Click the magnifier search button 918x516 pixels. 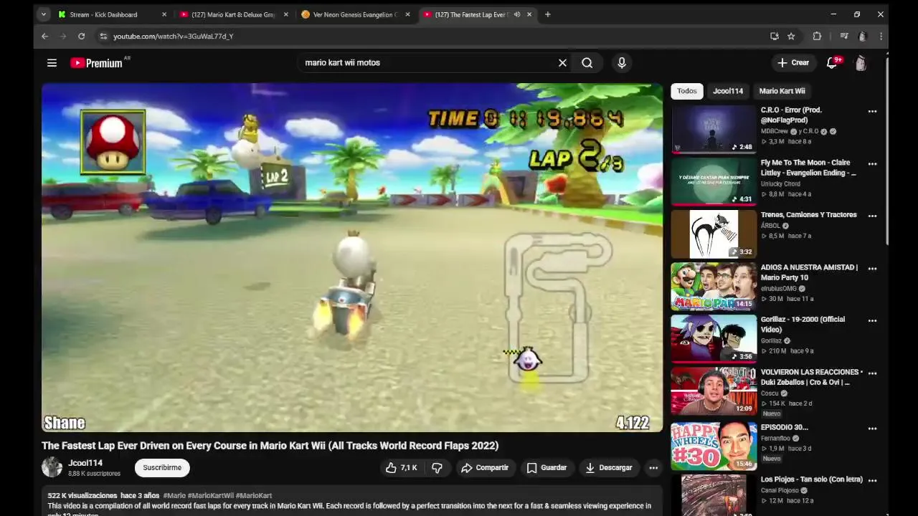tap(587, 63)
